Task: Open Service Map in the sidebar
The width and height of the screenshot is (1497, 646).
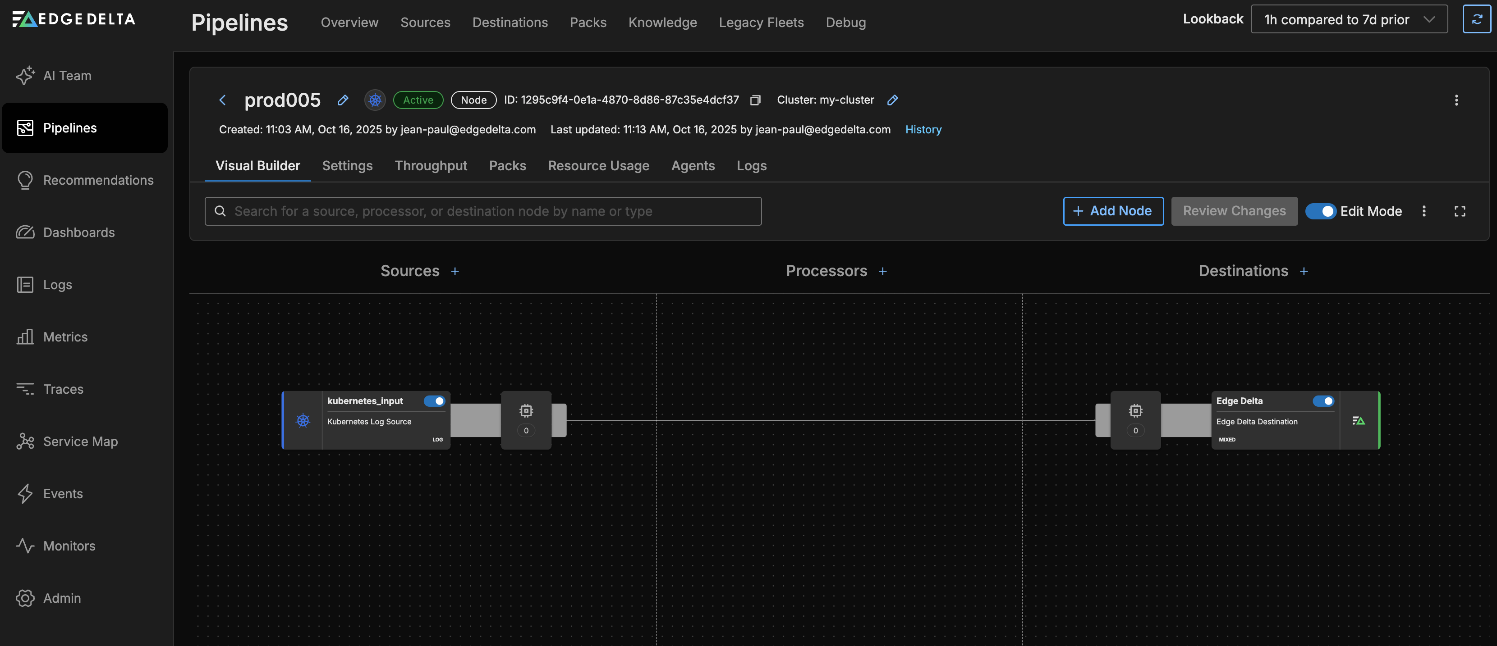Action: click(80, 441)
